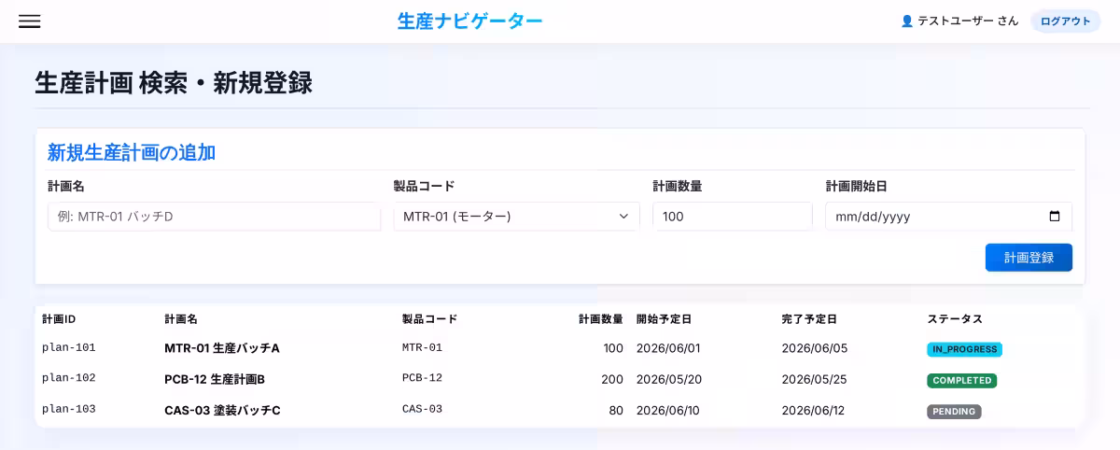This screenshot has height=450, width=1120.
Task: Click completion date 2026/06/05
Action: click(x=814, y=348)
